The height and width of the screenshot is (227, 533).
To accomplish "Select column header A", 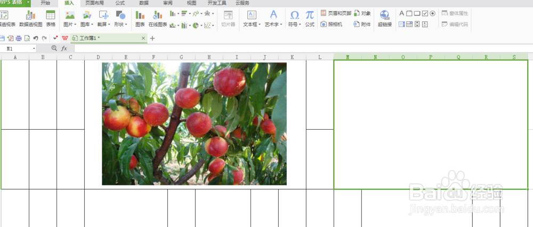I will (15, 57).
